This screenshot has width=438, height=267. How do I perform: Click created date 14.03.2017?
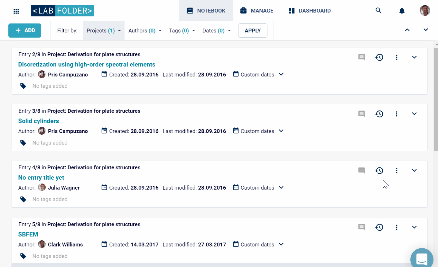click(144, 245)
